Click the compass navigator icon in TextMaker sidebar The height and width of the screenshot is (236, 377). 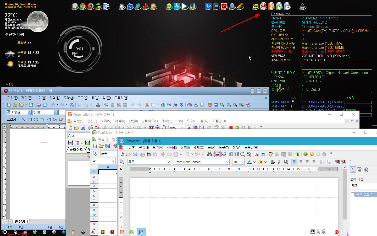(353, 169)
